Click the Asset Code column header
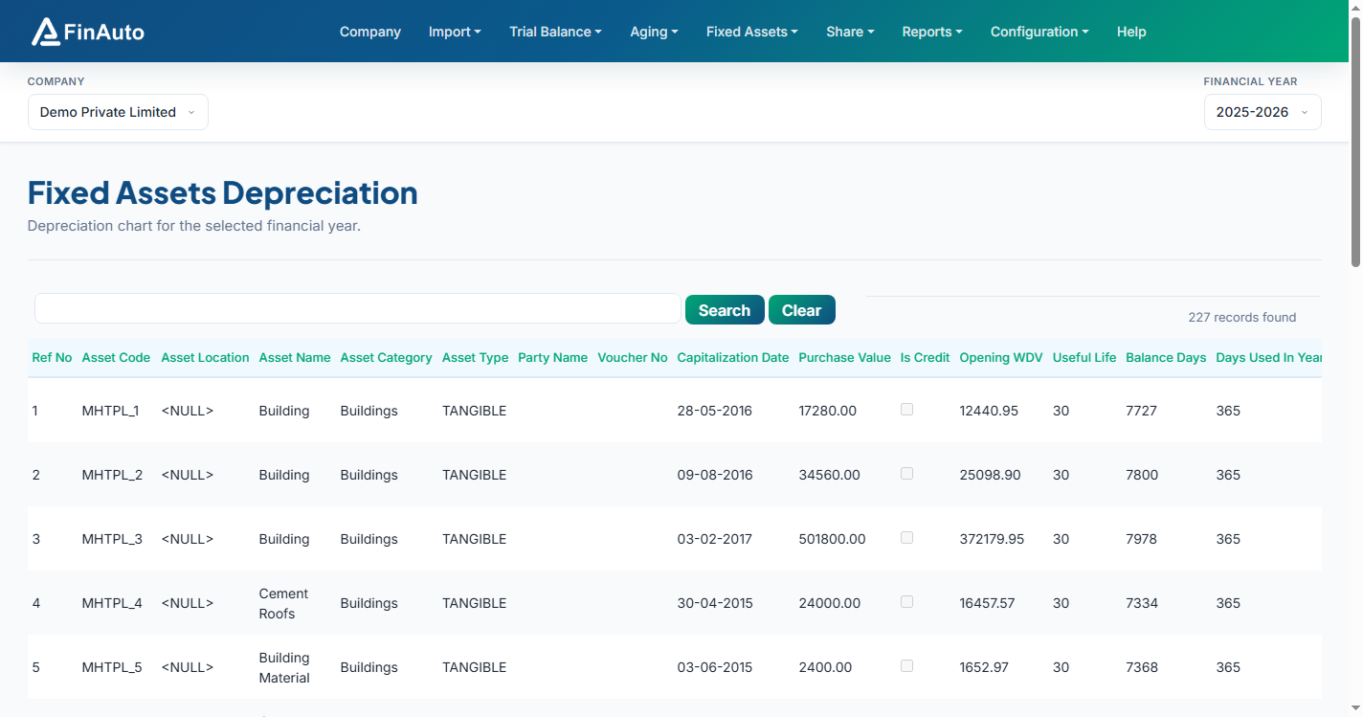The image size is (1363, 717). (116, 357)
